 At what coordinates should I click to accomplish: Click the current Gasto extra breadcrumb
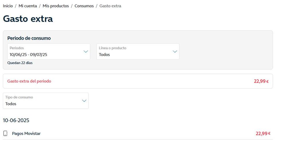tap(110, 6)
